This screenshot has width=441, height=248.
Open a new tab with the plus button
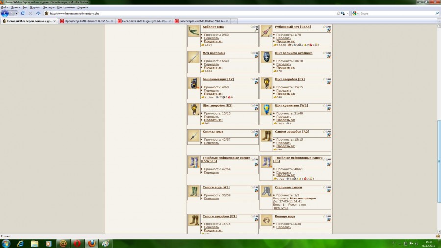pos(234,21)
